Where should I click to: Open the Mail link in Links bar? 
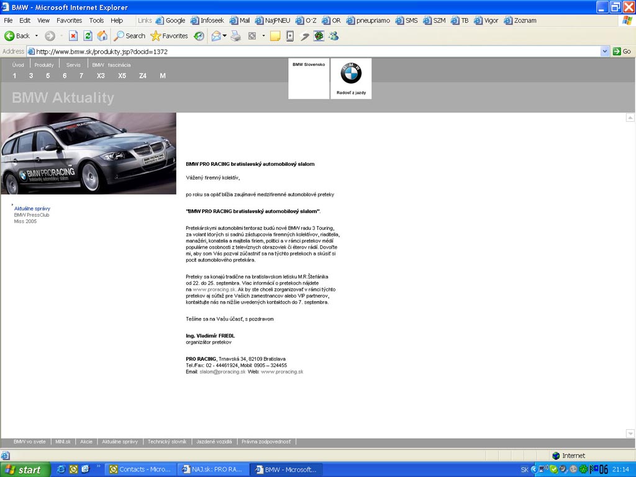(x=240, y=20)
